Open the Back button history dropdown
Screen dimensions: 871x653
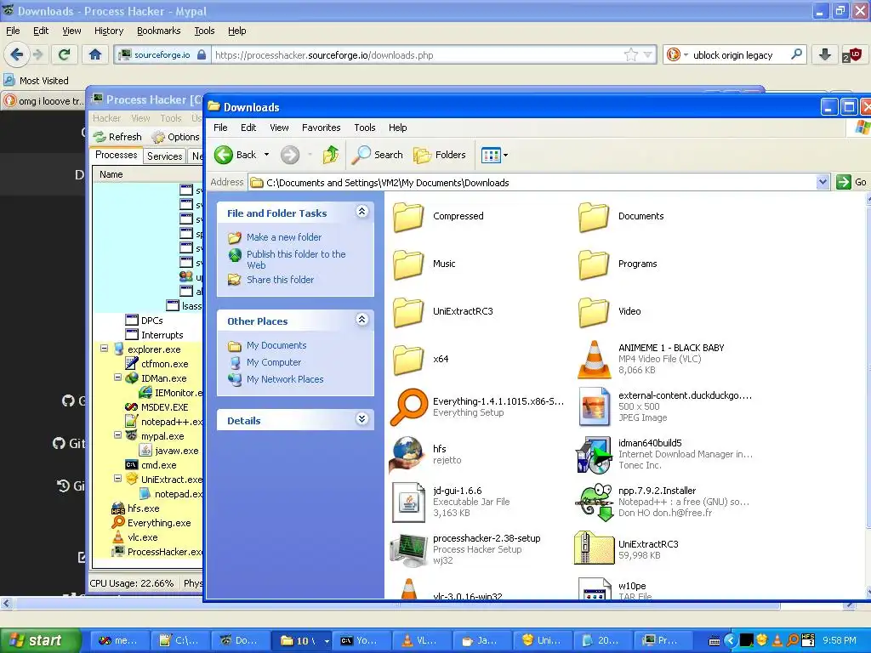[x=266, y=155]
